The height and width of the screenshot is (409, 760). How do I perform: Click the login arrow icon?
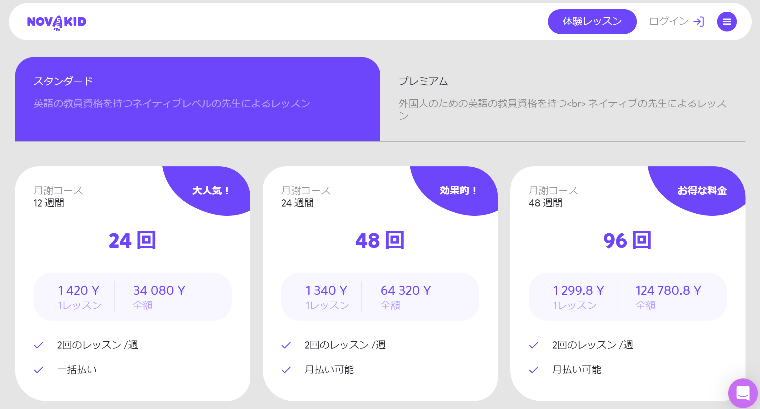700,21
